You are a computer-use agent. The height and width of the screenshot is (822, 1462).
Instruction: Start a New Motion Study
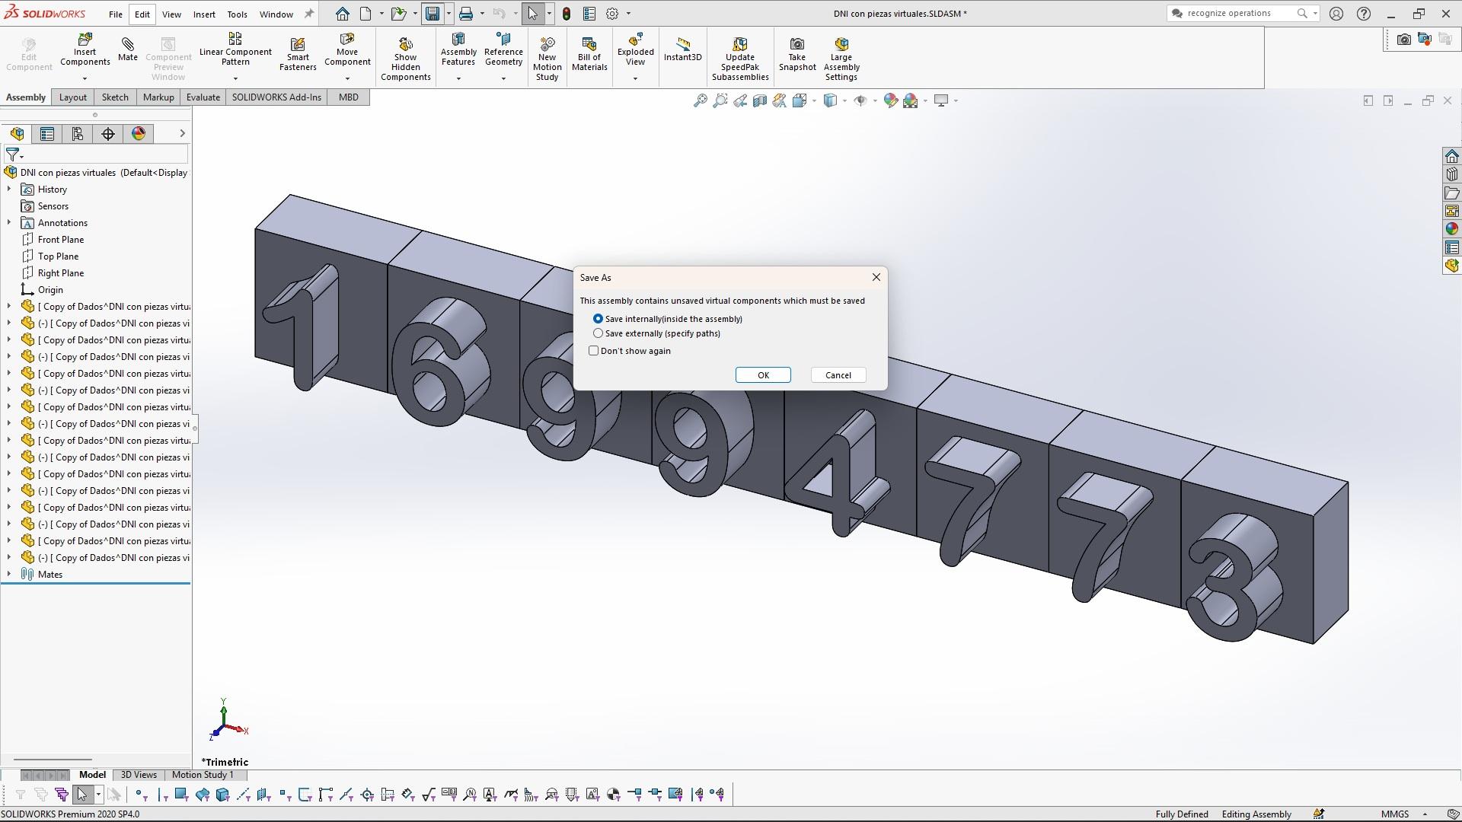(547, 58)
